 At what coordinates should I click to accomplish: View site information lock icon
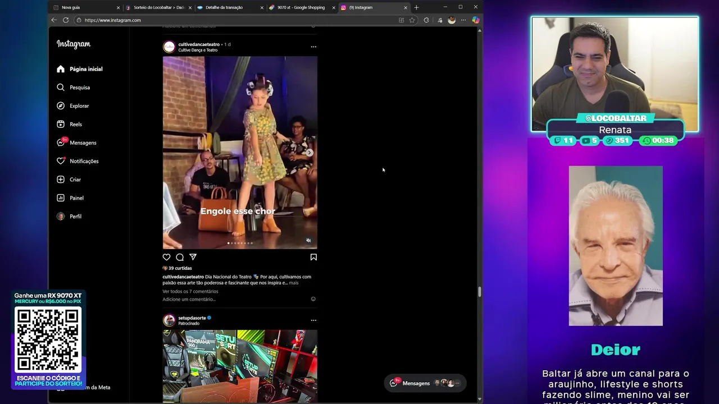click(79, 20)
